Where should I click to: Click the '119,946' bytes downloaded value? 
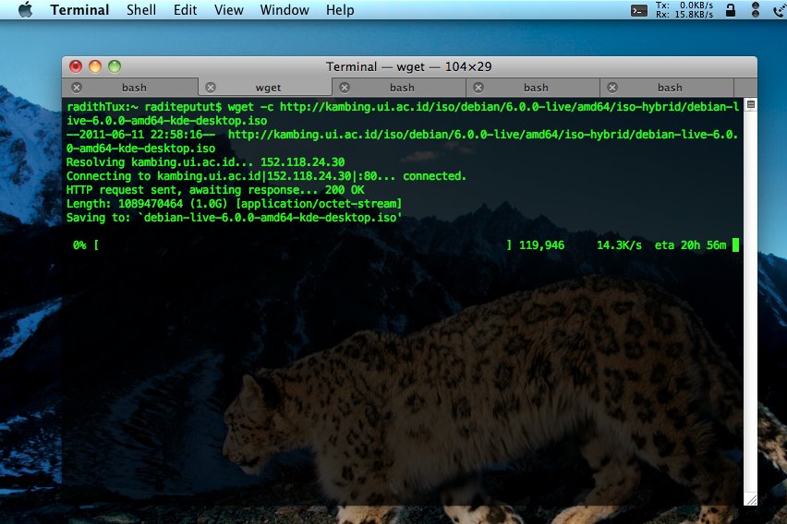coord(541,245)
